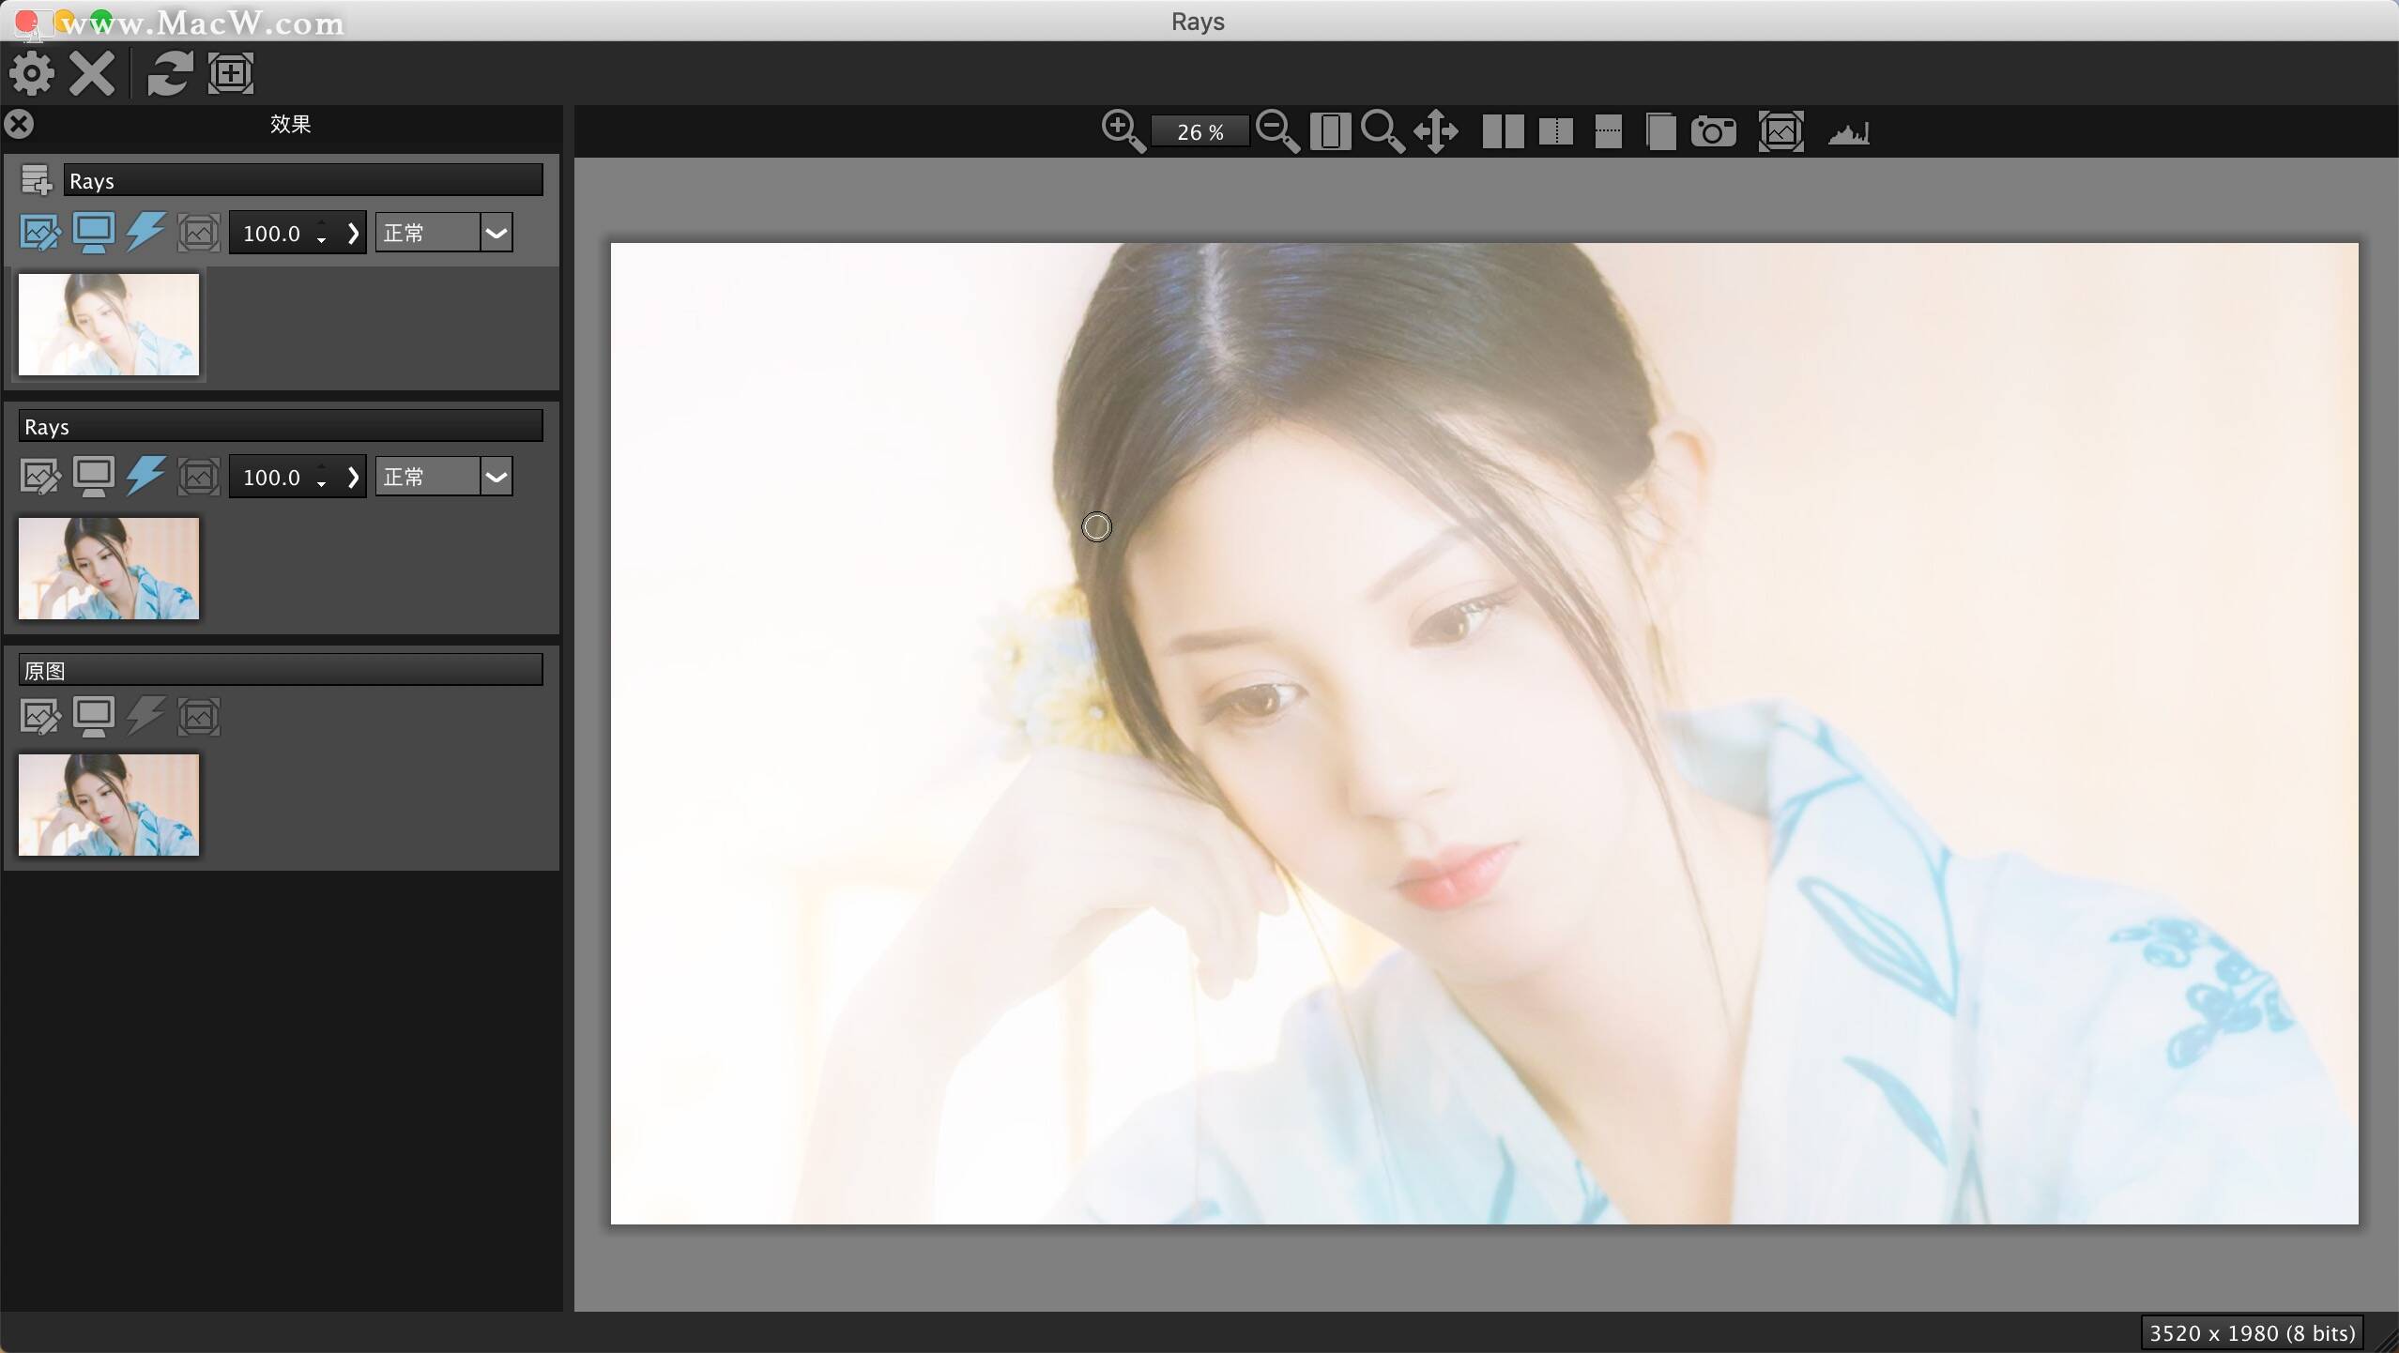Click the 26 % zoom level field
The image size is (2399, 1353).
pyautogui.click(x=1199, y=132)
